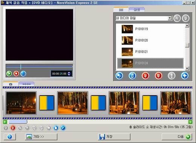Expand the 기타 >> options button
The height and width of the screenshot is (143, 196).
pyautogui.click(x=41, y=137)
